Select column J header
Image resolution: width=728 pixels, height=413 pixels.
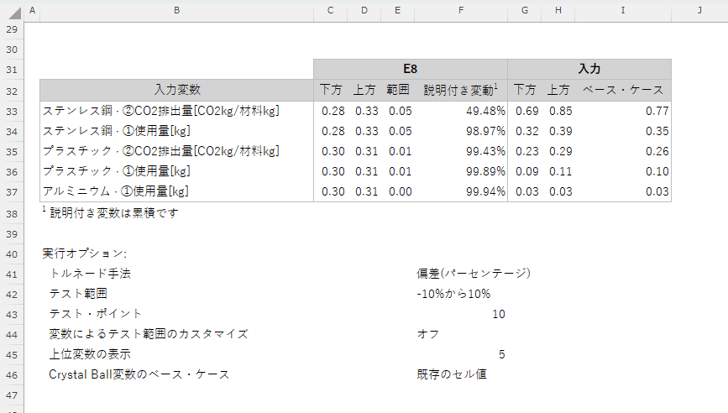tap(699, 10)
